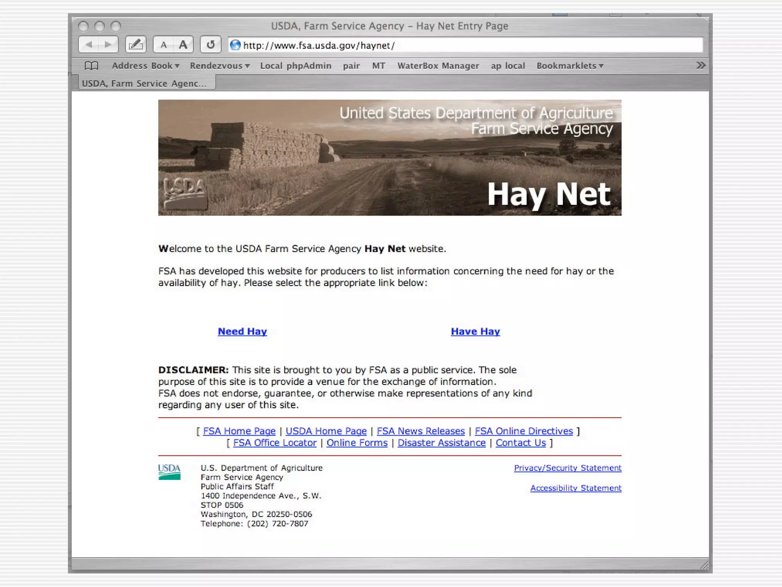The height and width of the screenshot is (587, 782).
Task: Open the Accessibility Statement link
Action: 576,488
